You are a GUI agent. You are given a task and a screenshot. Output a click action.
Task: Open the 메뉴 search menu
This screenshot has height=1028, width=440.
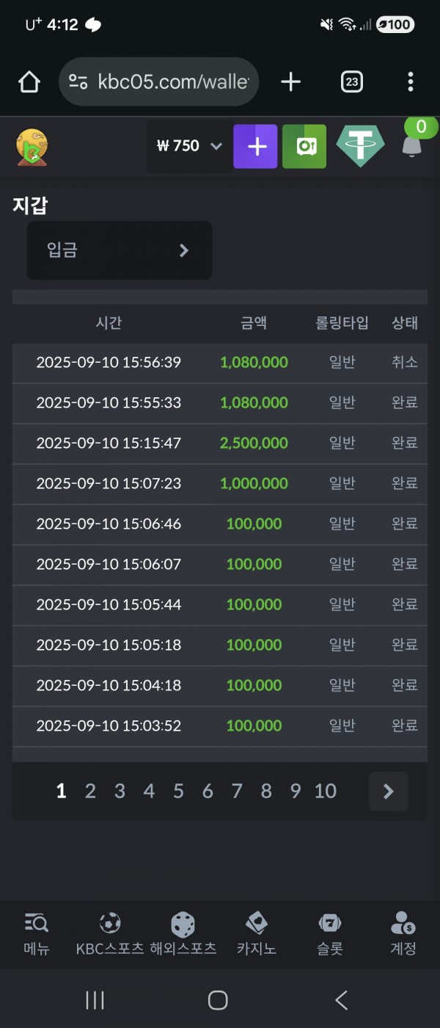(x=37, y=934)
